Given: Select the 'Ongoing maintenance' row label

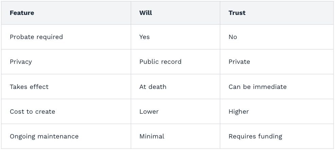Looking at the screenshot, I should [x=44, y=136].
